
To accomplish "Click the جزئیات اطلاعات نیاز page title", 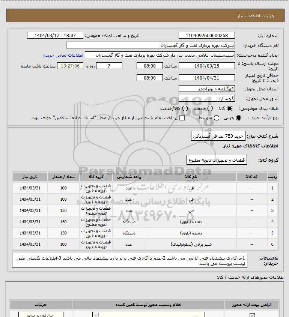I will (x=256, y=16).
